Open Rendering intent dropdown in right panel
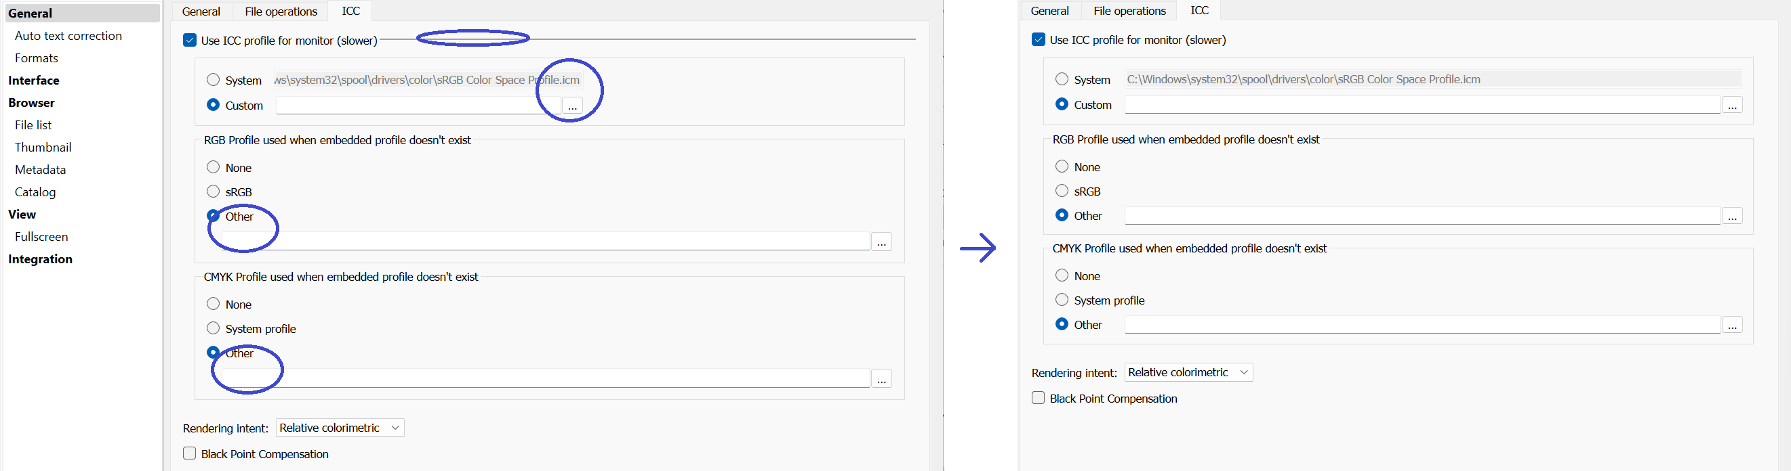The width and height of the screenshot is (1791, 471). click(x=1188, y=372)
